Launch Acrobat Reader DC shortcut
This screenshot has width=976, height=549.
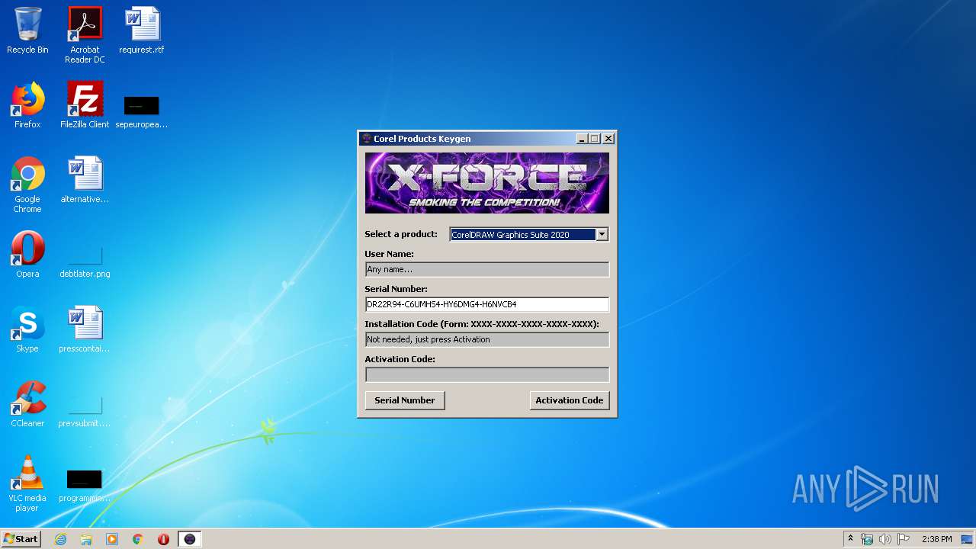(85, 35)
